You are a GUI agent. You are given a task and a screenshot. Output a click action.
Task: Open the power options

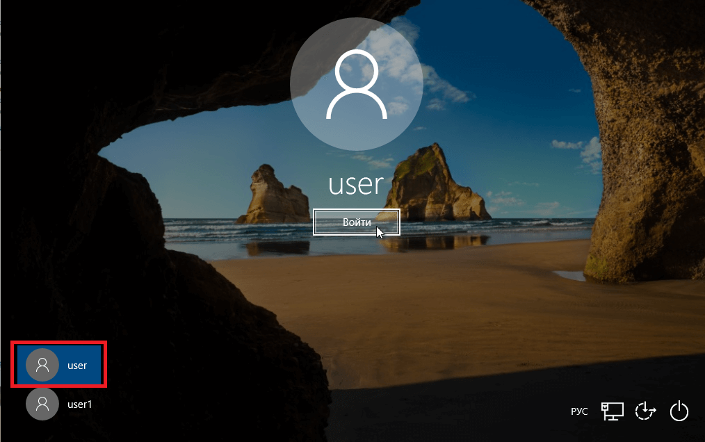point(679,411)
